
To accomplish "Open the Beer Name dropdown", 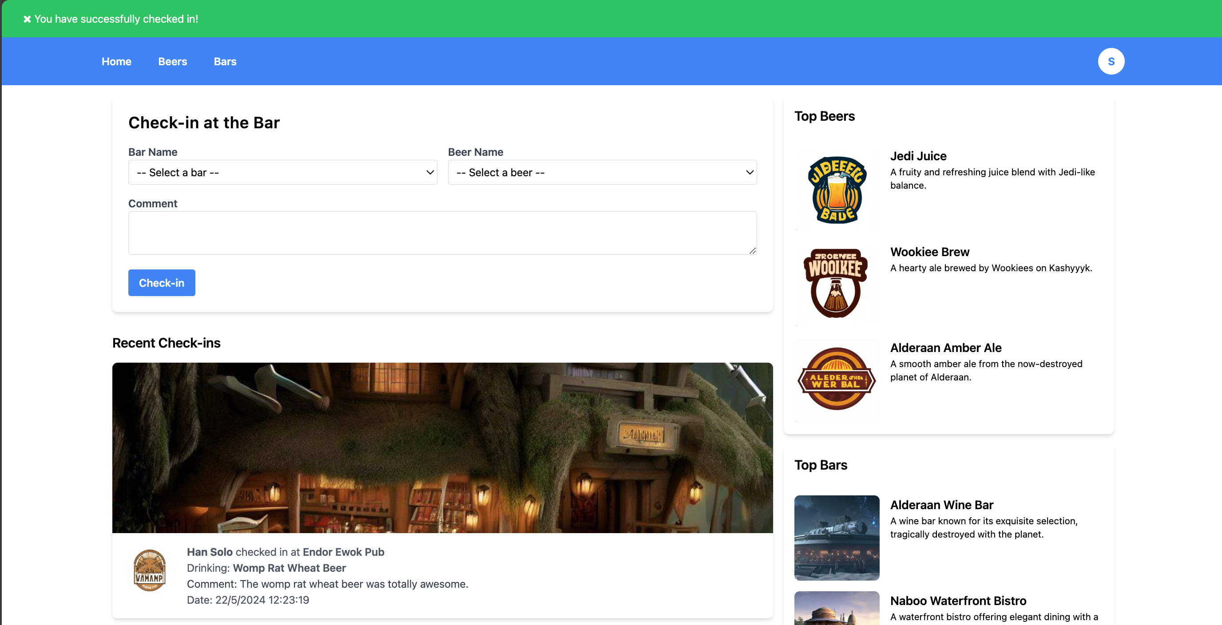I will click(602, 172).
